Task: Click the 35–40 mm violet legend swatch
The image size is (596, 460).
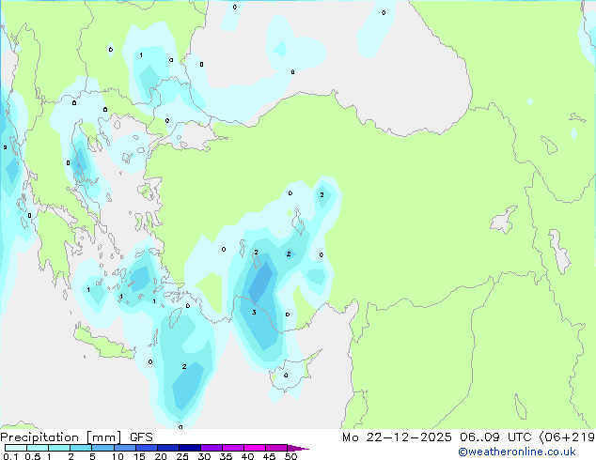Action: point(232,448)
